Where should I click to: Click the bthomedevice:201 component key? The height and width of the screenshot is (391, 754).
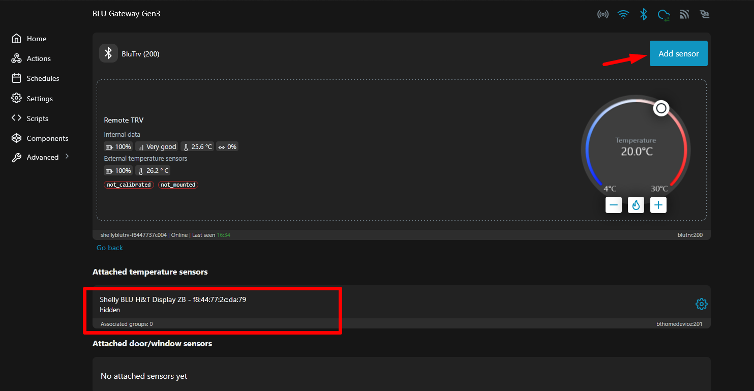coord(680,324)
